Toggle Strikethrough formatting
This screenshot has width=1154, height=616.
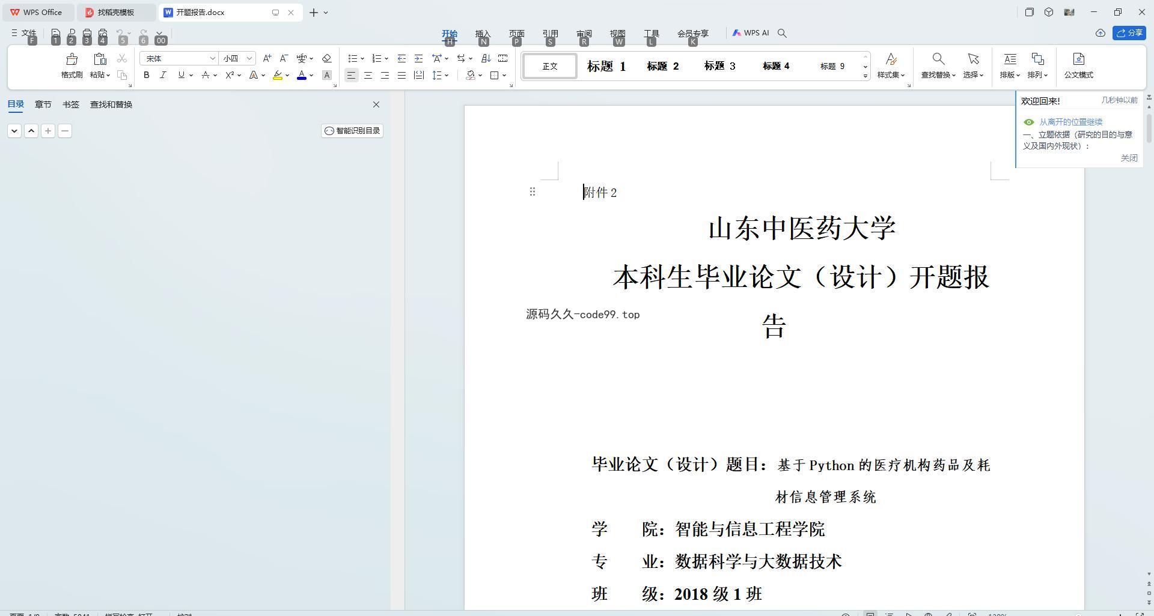(x=206, y=75)
